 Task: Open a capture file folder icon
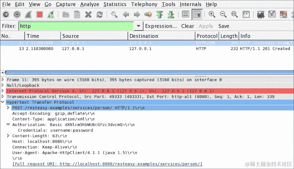[x=66, y=14]
